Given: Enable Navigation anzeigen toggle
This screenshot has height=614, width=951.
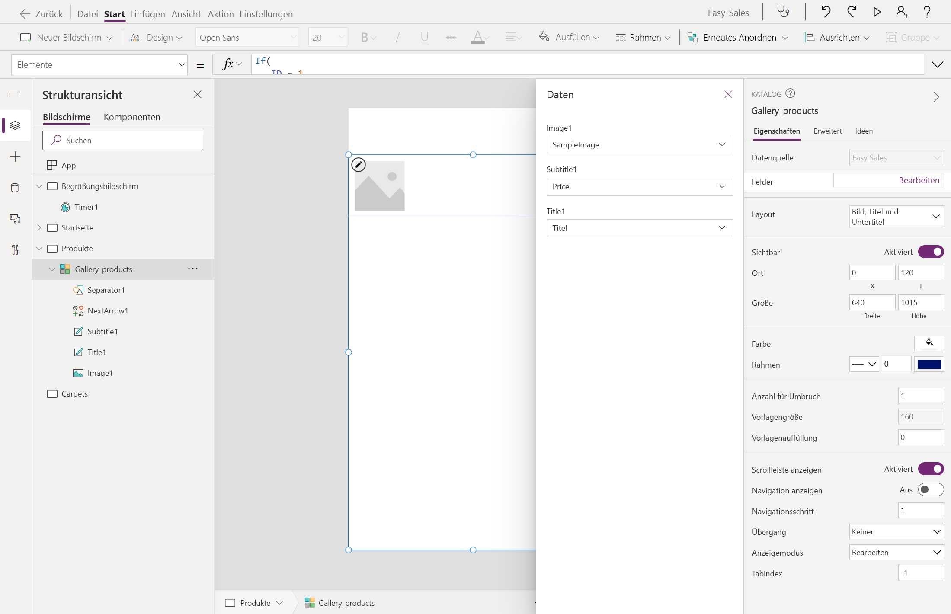Looking at the screenshot, I should [x=930, y=489].
